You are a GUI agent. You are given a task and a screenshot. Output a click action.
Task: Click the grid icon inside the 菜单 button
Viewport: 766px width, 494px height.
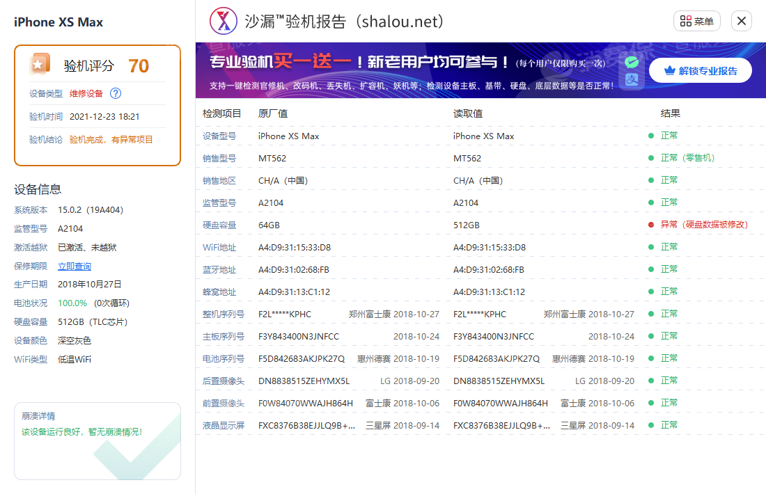[685, 21]
